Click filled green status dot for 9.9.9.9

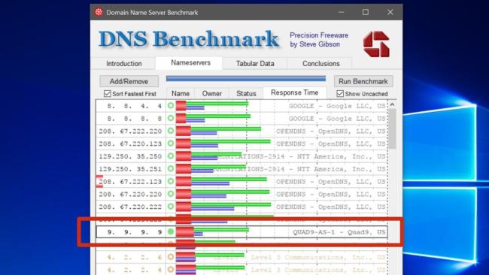(171, 231)
